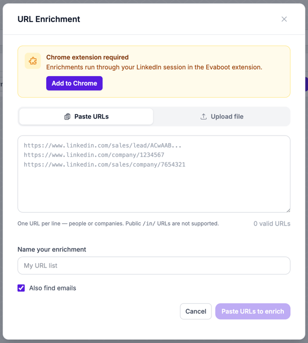The height and width of the screenshot is (343, 308).
Task: Click the Evaboot extension notice text
Action: click(x=154, y=67)
